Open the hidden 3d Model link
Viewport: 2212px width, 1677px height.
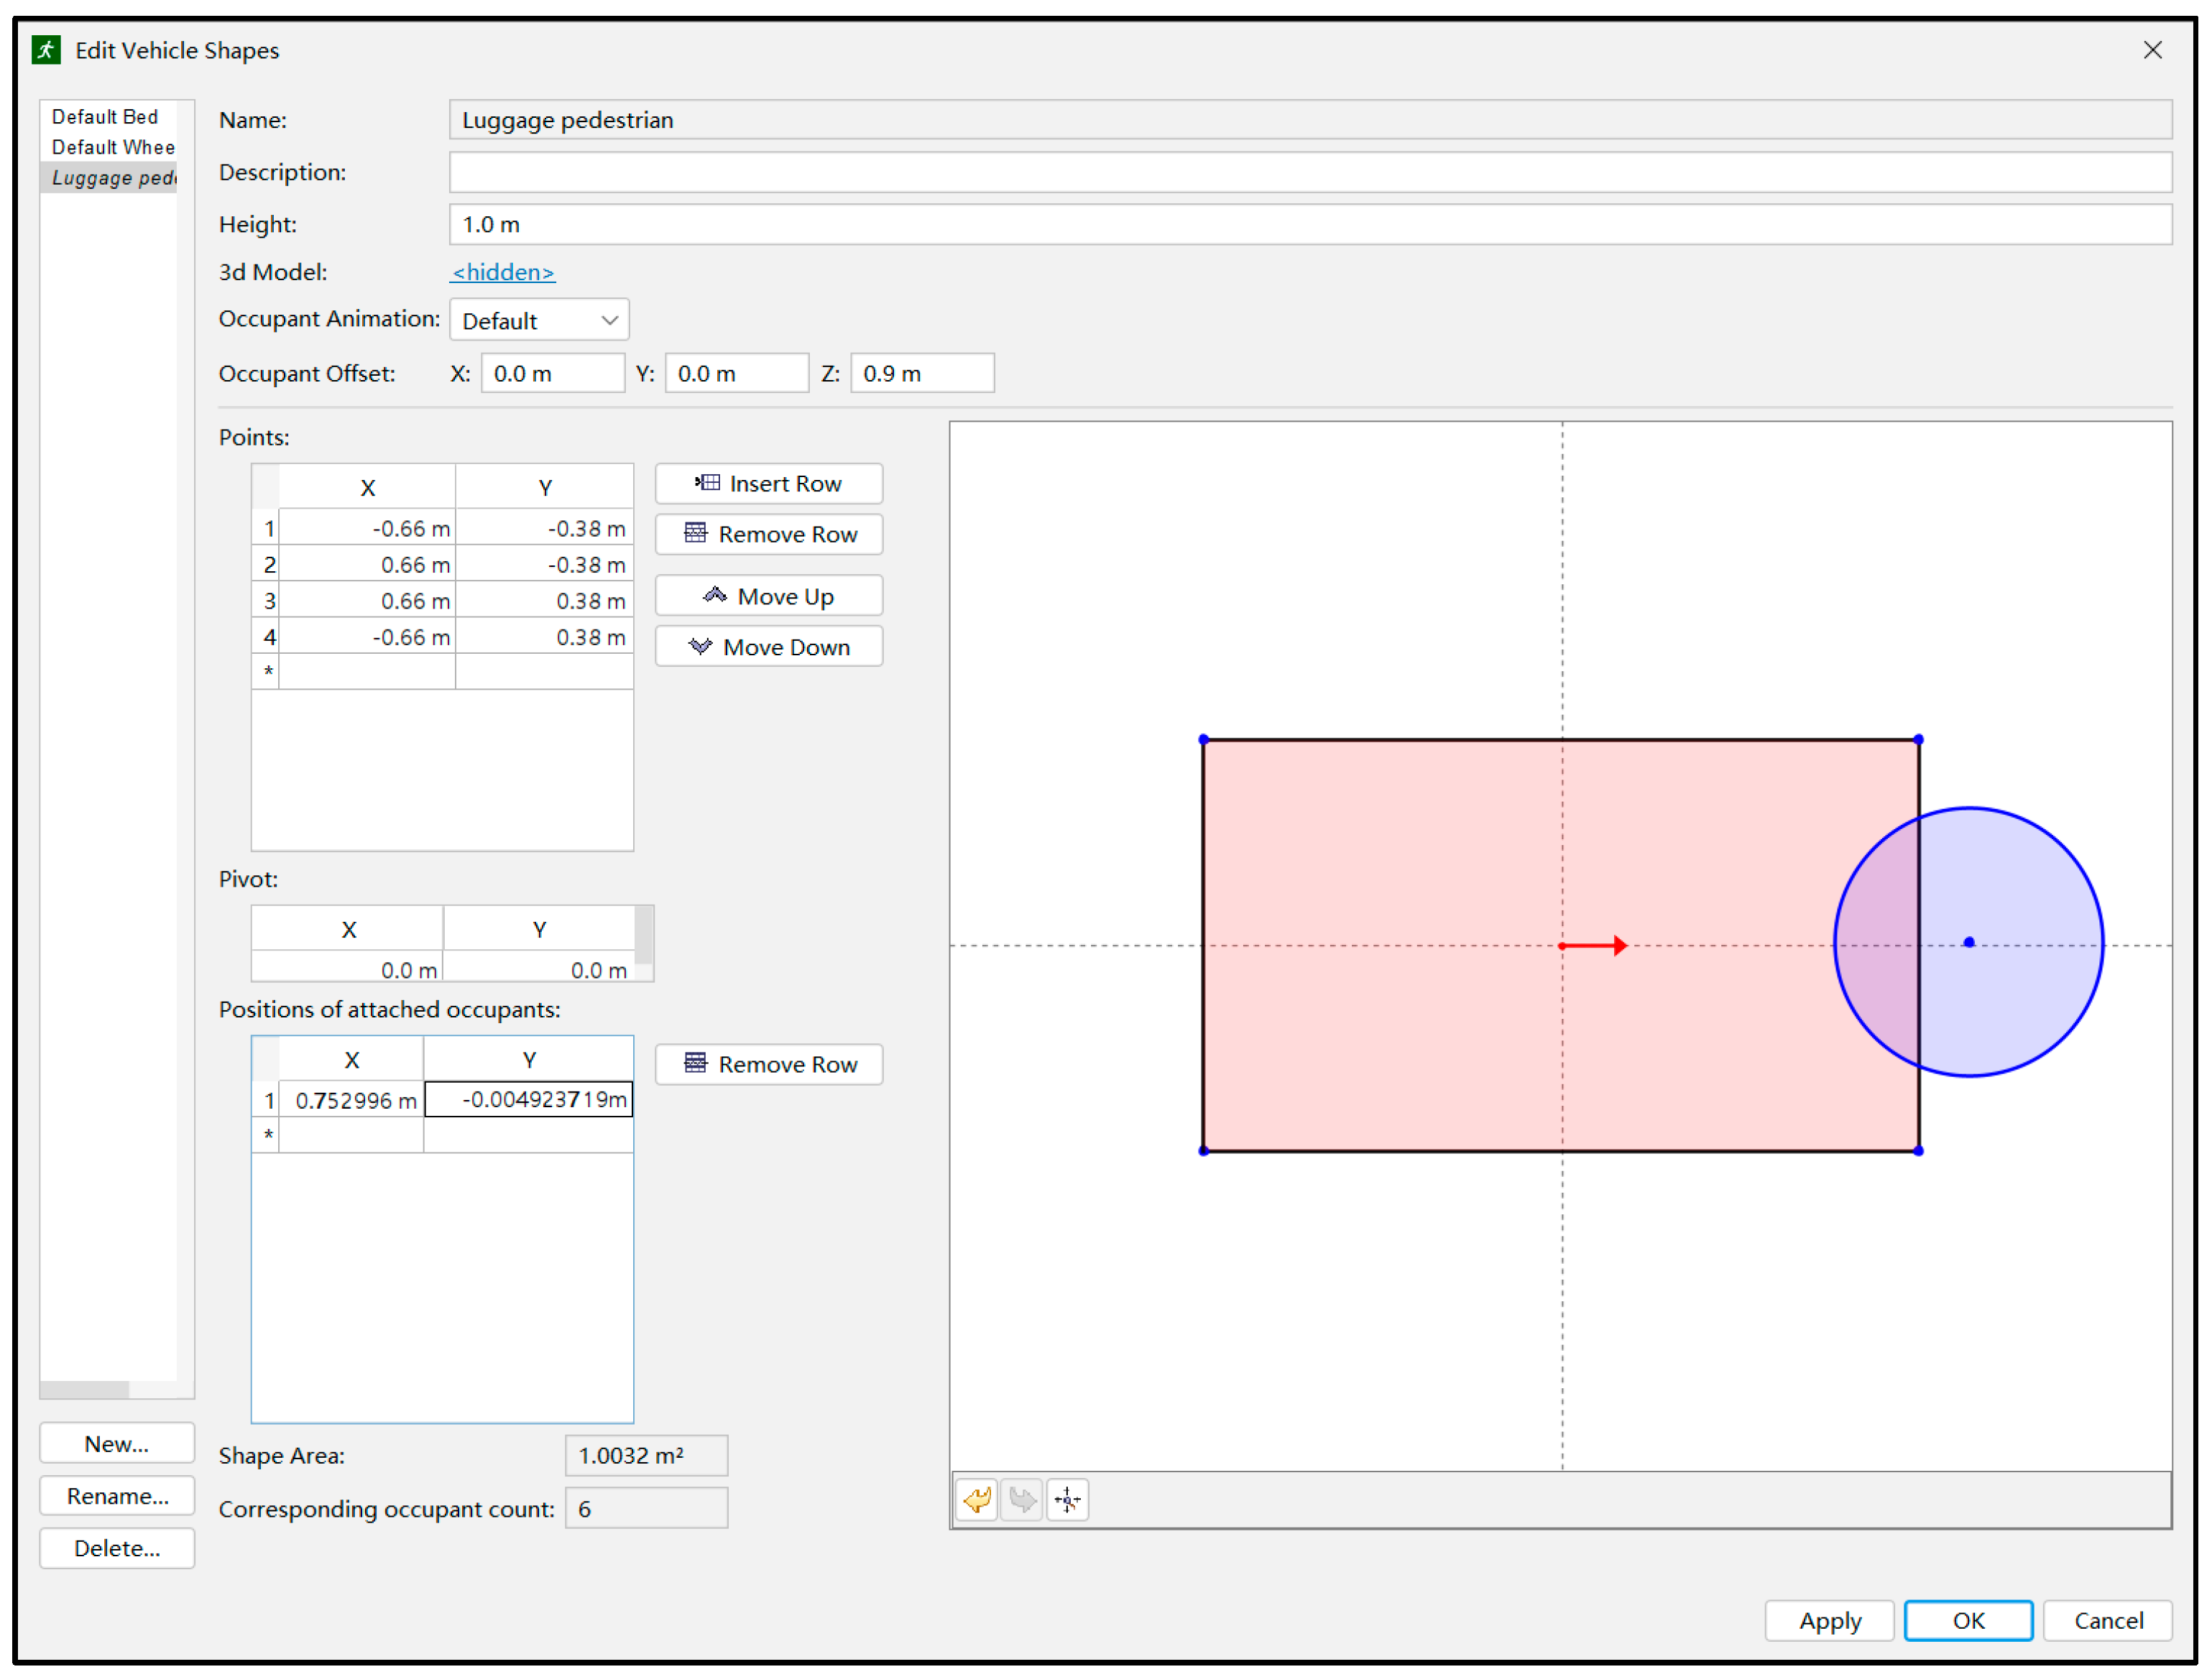point(503,272)
